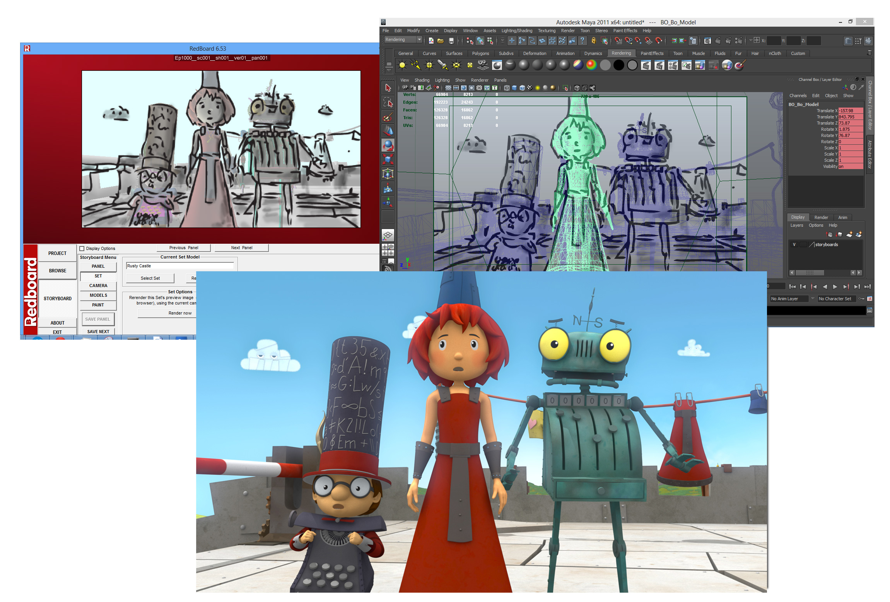The image size is (890, 602).
Task: Toggle visibility V of storyboards layer
Action: pos(794,245)
